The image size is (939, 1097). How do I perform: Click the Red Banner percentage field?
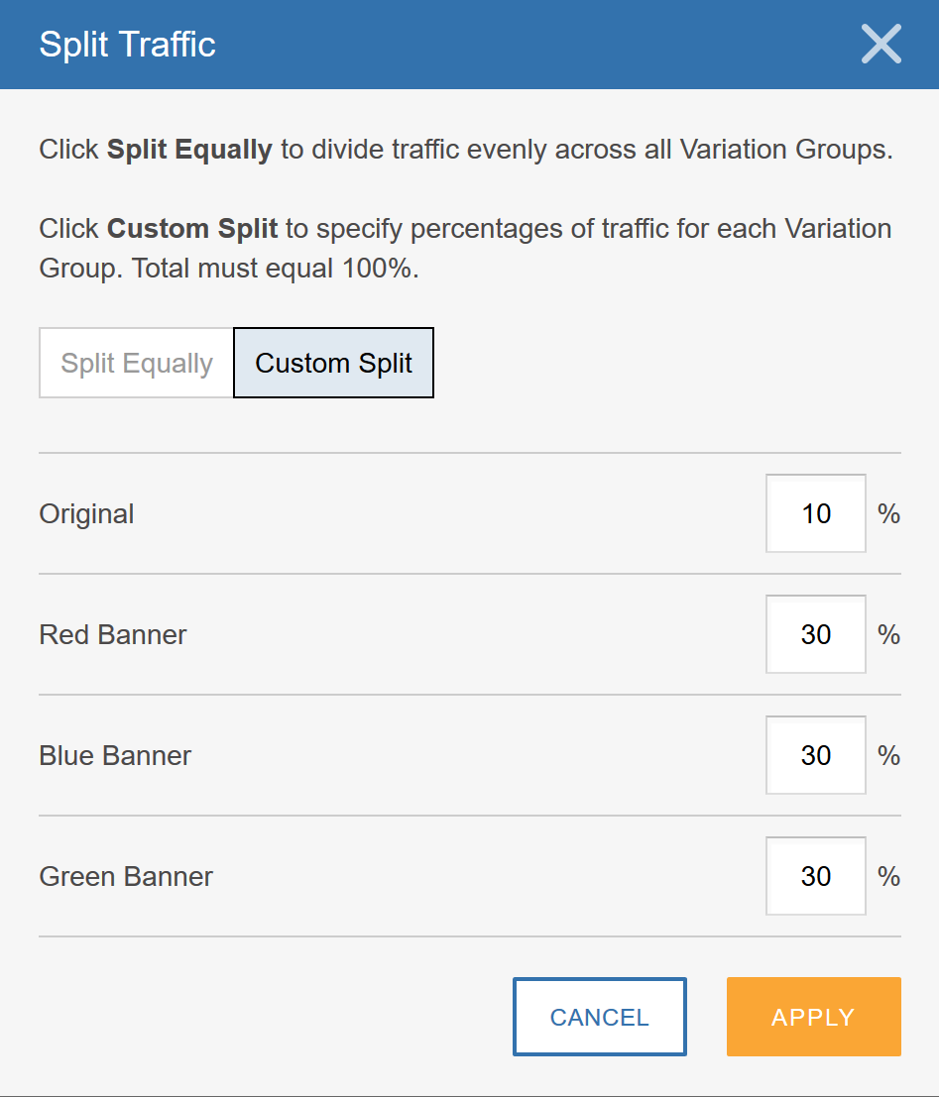[815, 634]
